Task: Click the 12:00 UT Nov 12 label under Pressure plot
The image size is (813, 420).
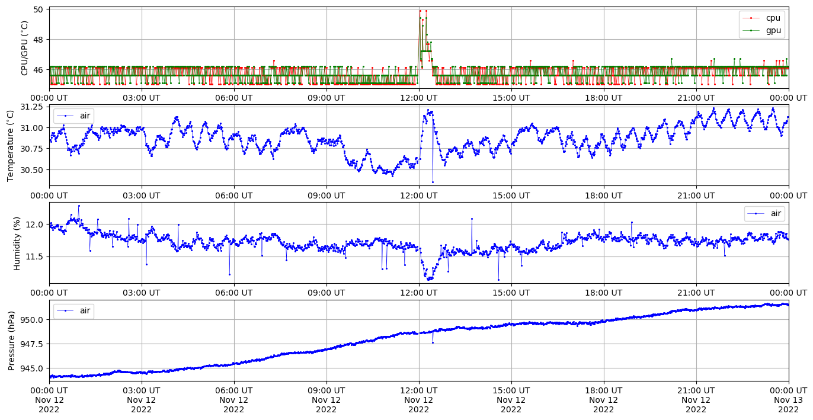Action: pos(419,400)
